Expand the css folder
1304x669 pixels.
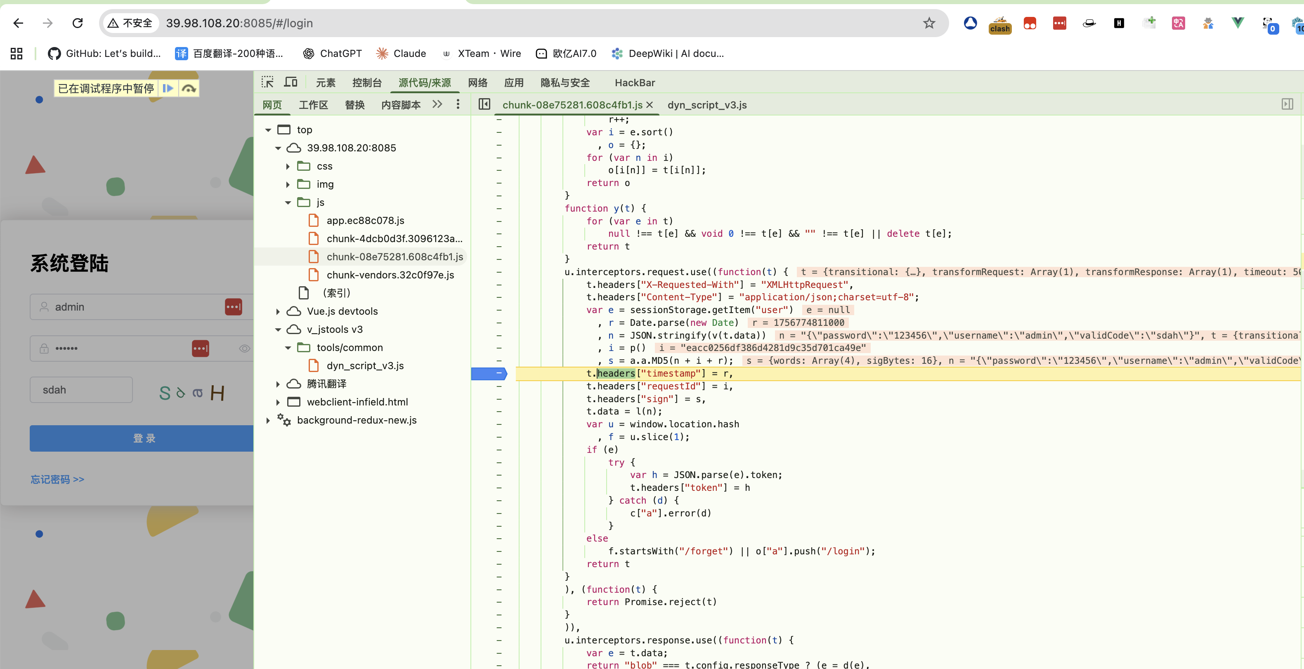click(x=288, y=167)
